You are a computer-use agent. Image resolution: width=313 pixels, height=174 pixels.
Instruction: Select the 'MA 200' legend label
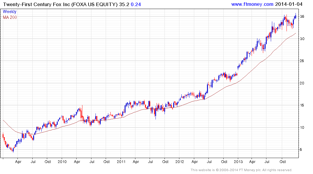click(10, 17)
